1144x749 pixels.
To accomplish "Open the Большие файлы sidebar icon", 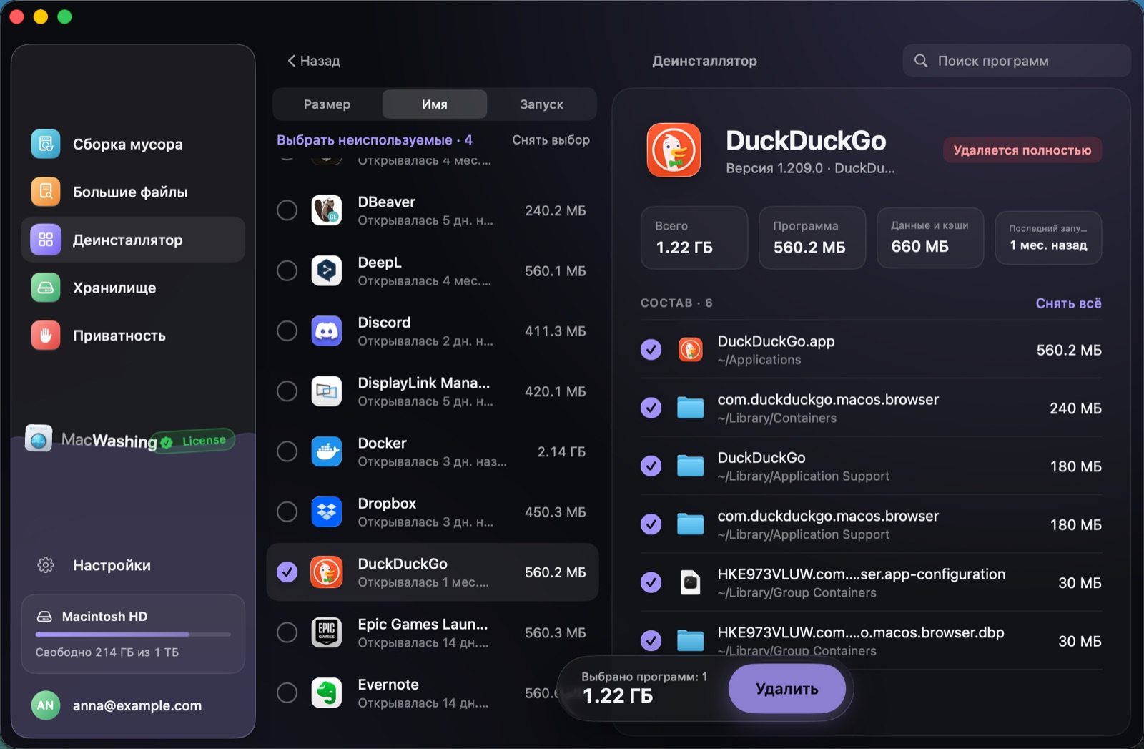I will click(x=46, y=192).
